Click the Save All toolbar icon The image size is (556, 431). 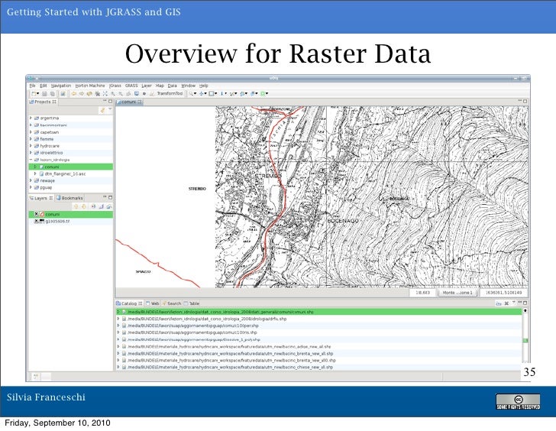(x=52, y=94)
